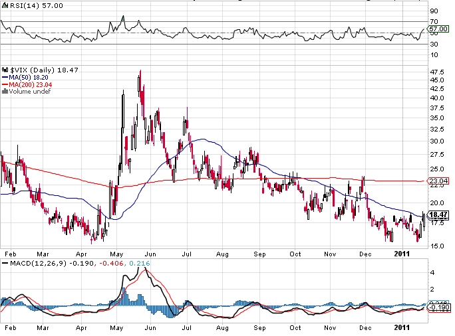Click the -0.190 MACD value tag
455x336 pixels.
tap(439, 307)
